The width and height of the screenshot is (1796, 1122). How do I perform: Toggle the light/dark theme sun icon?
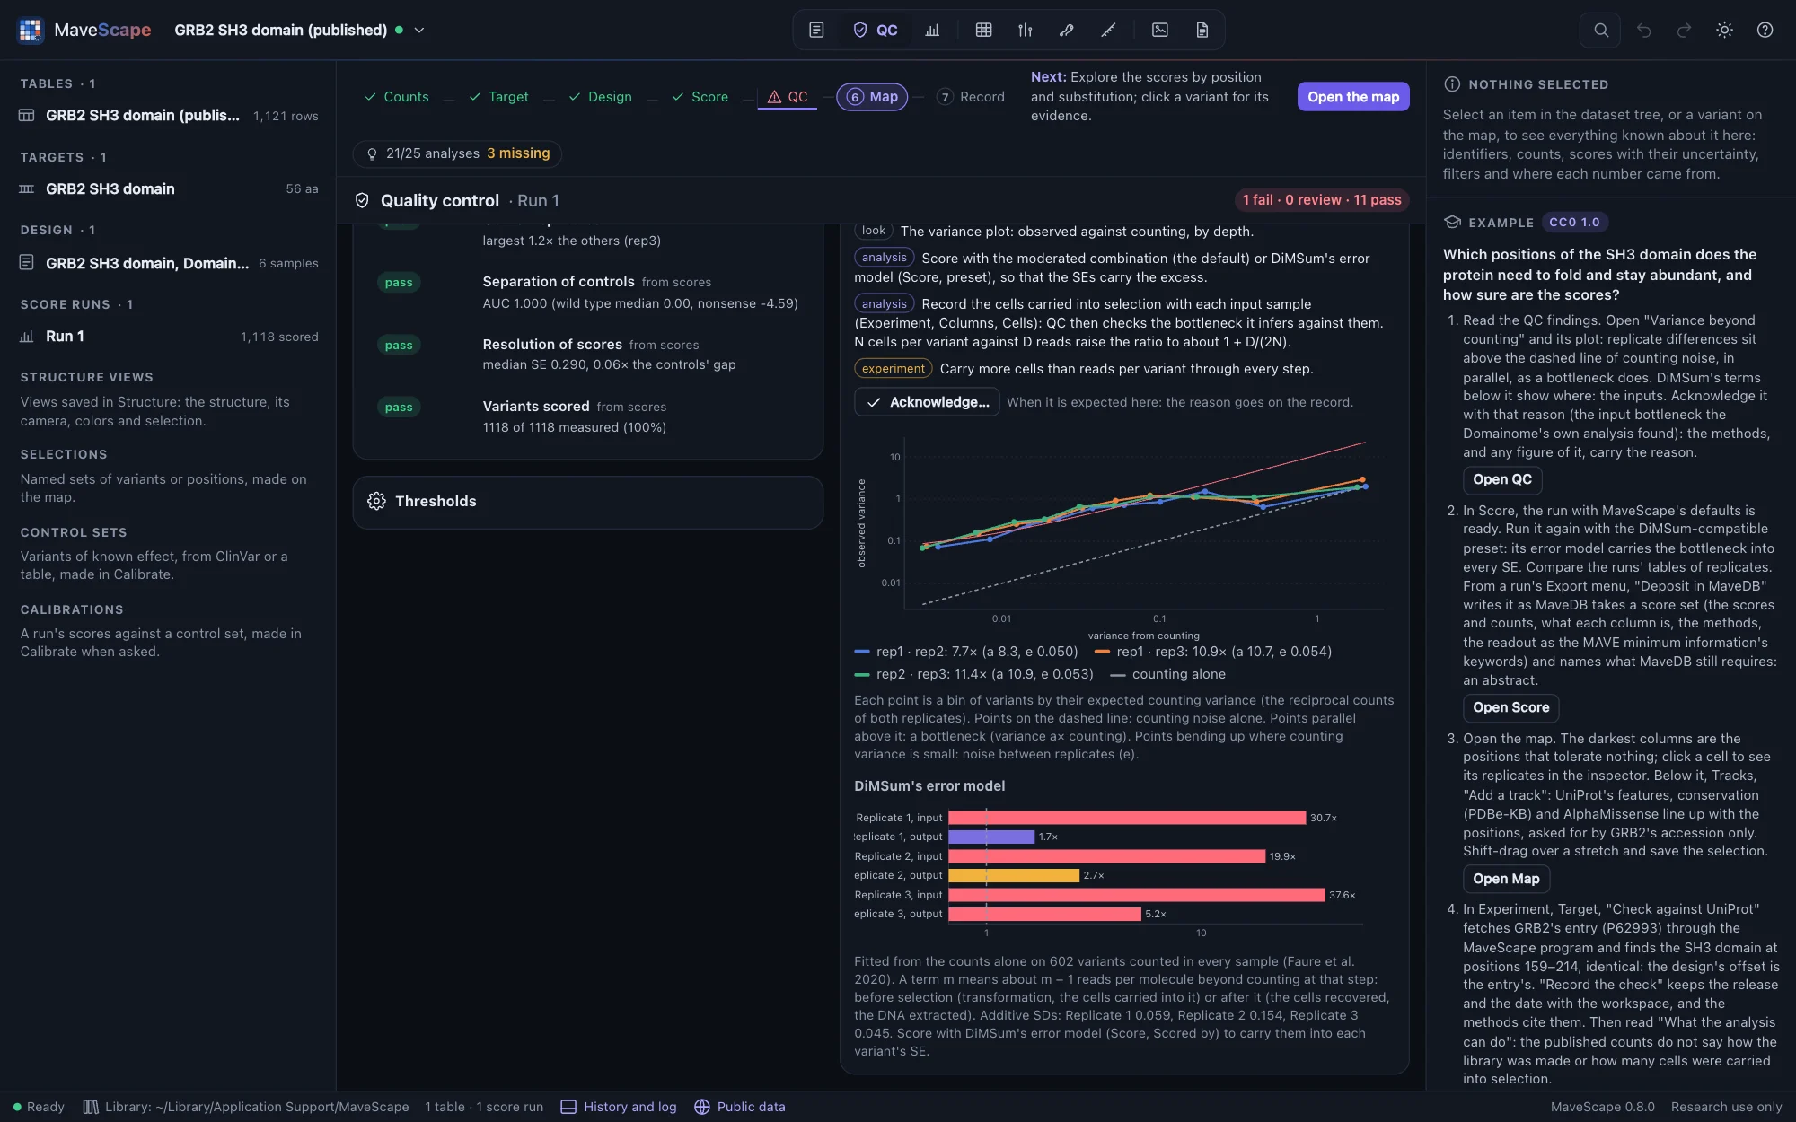(1724, 30)
